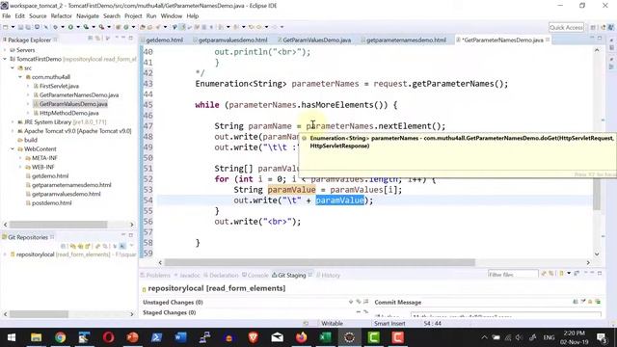Collapse the WebContent folder node

[13, 149]
